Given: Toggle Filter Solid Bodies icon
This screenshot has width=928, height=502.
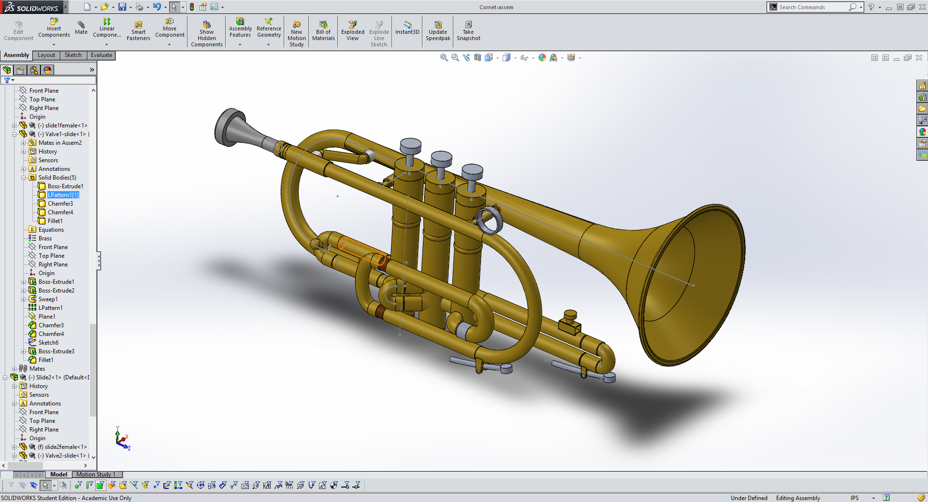Looking at the screenshot, I should [x=123, y=485].
